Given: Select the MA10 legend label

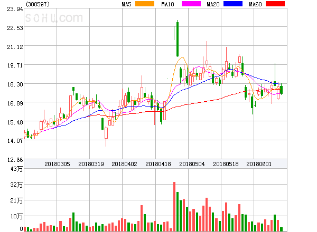Looking at the screenshot, I should pos(167,4).
